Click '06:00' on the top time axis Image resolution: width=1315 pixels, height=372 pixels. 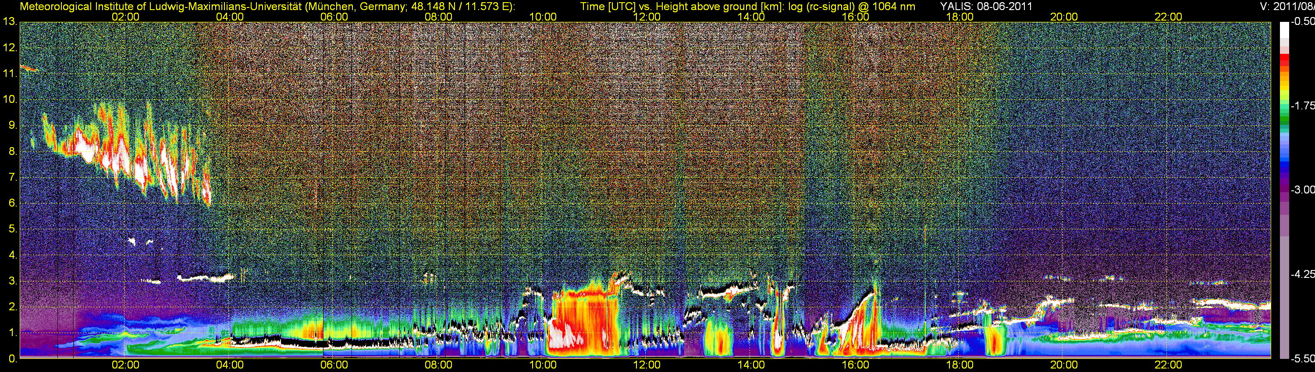tap(334, 17)
